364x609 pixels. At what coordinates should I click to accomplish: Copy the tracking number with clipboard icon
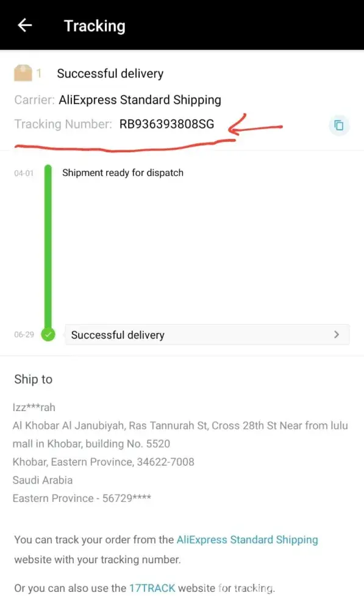pyautogui.click(x=339, y=125)
